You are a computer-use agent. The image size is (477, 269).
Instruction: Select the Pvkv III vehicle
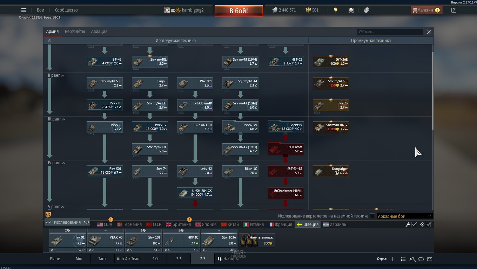[105, 105]
